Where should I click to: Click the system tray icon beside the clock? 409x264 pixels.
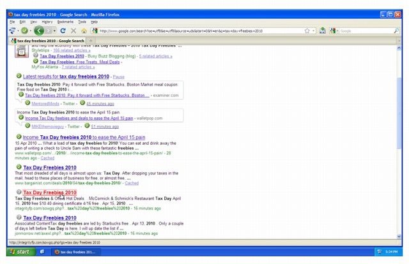click(x=380, y=252)
